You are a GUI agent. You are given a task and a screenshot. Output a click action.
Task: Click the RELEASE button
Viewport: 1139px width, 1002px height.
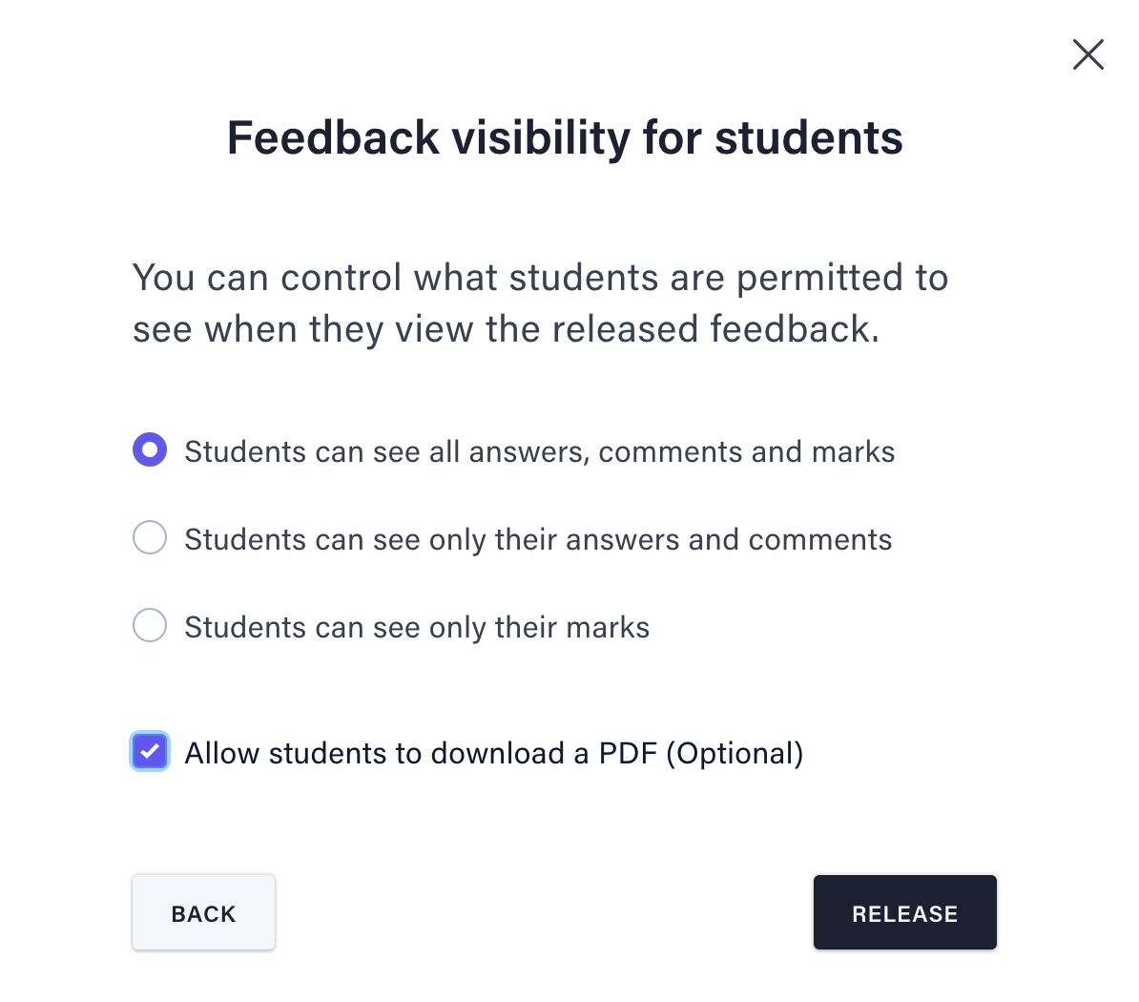click(x=905, y=912)
